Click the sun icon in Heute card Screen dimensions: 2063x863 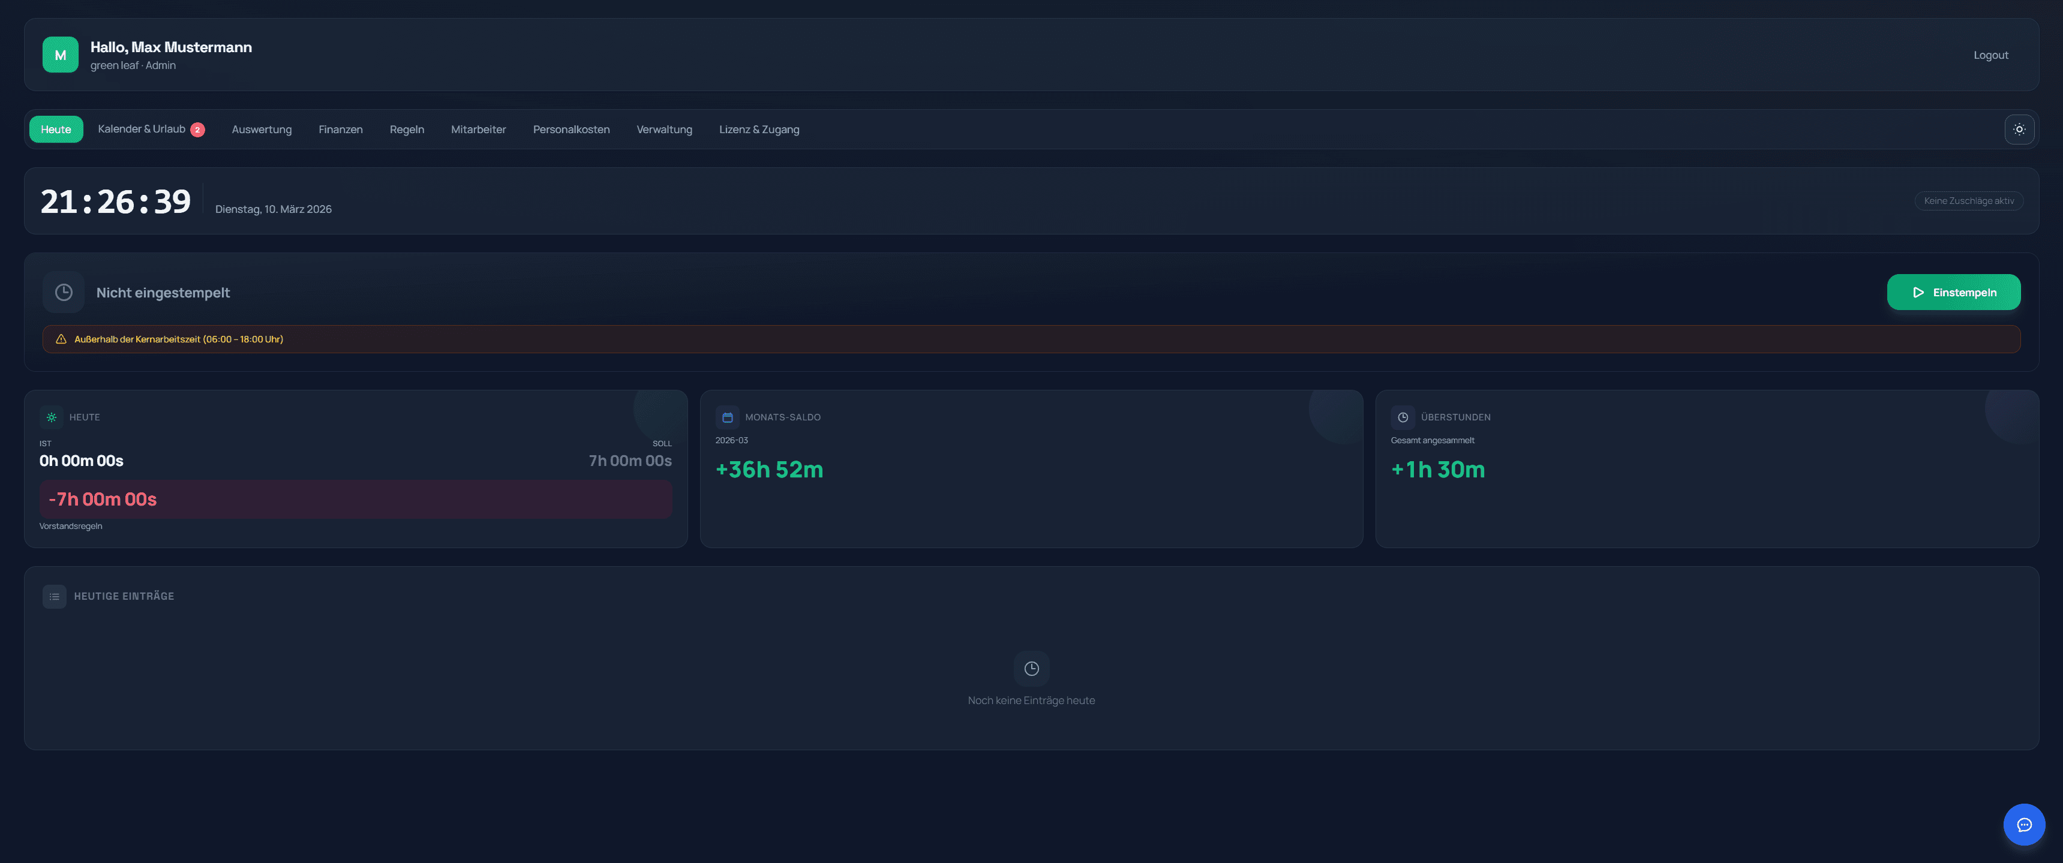pos(51,417)
